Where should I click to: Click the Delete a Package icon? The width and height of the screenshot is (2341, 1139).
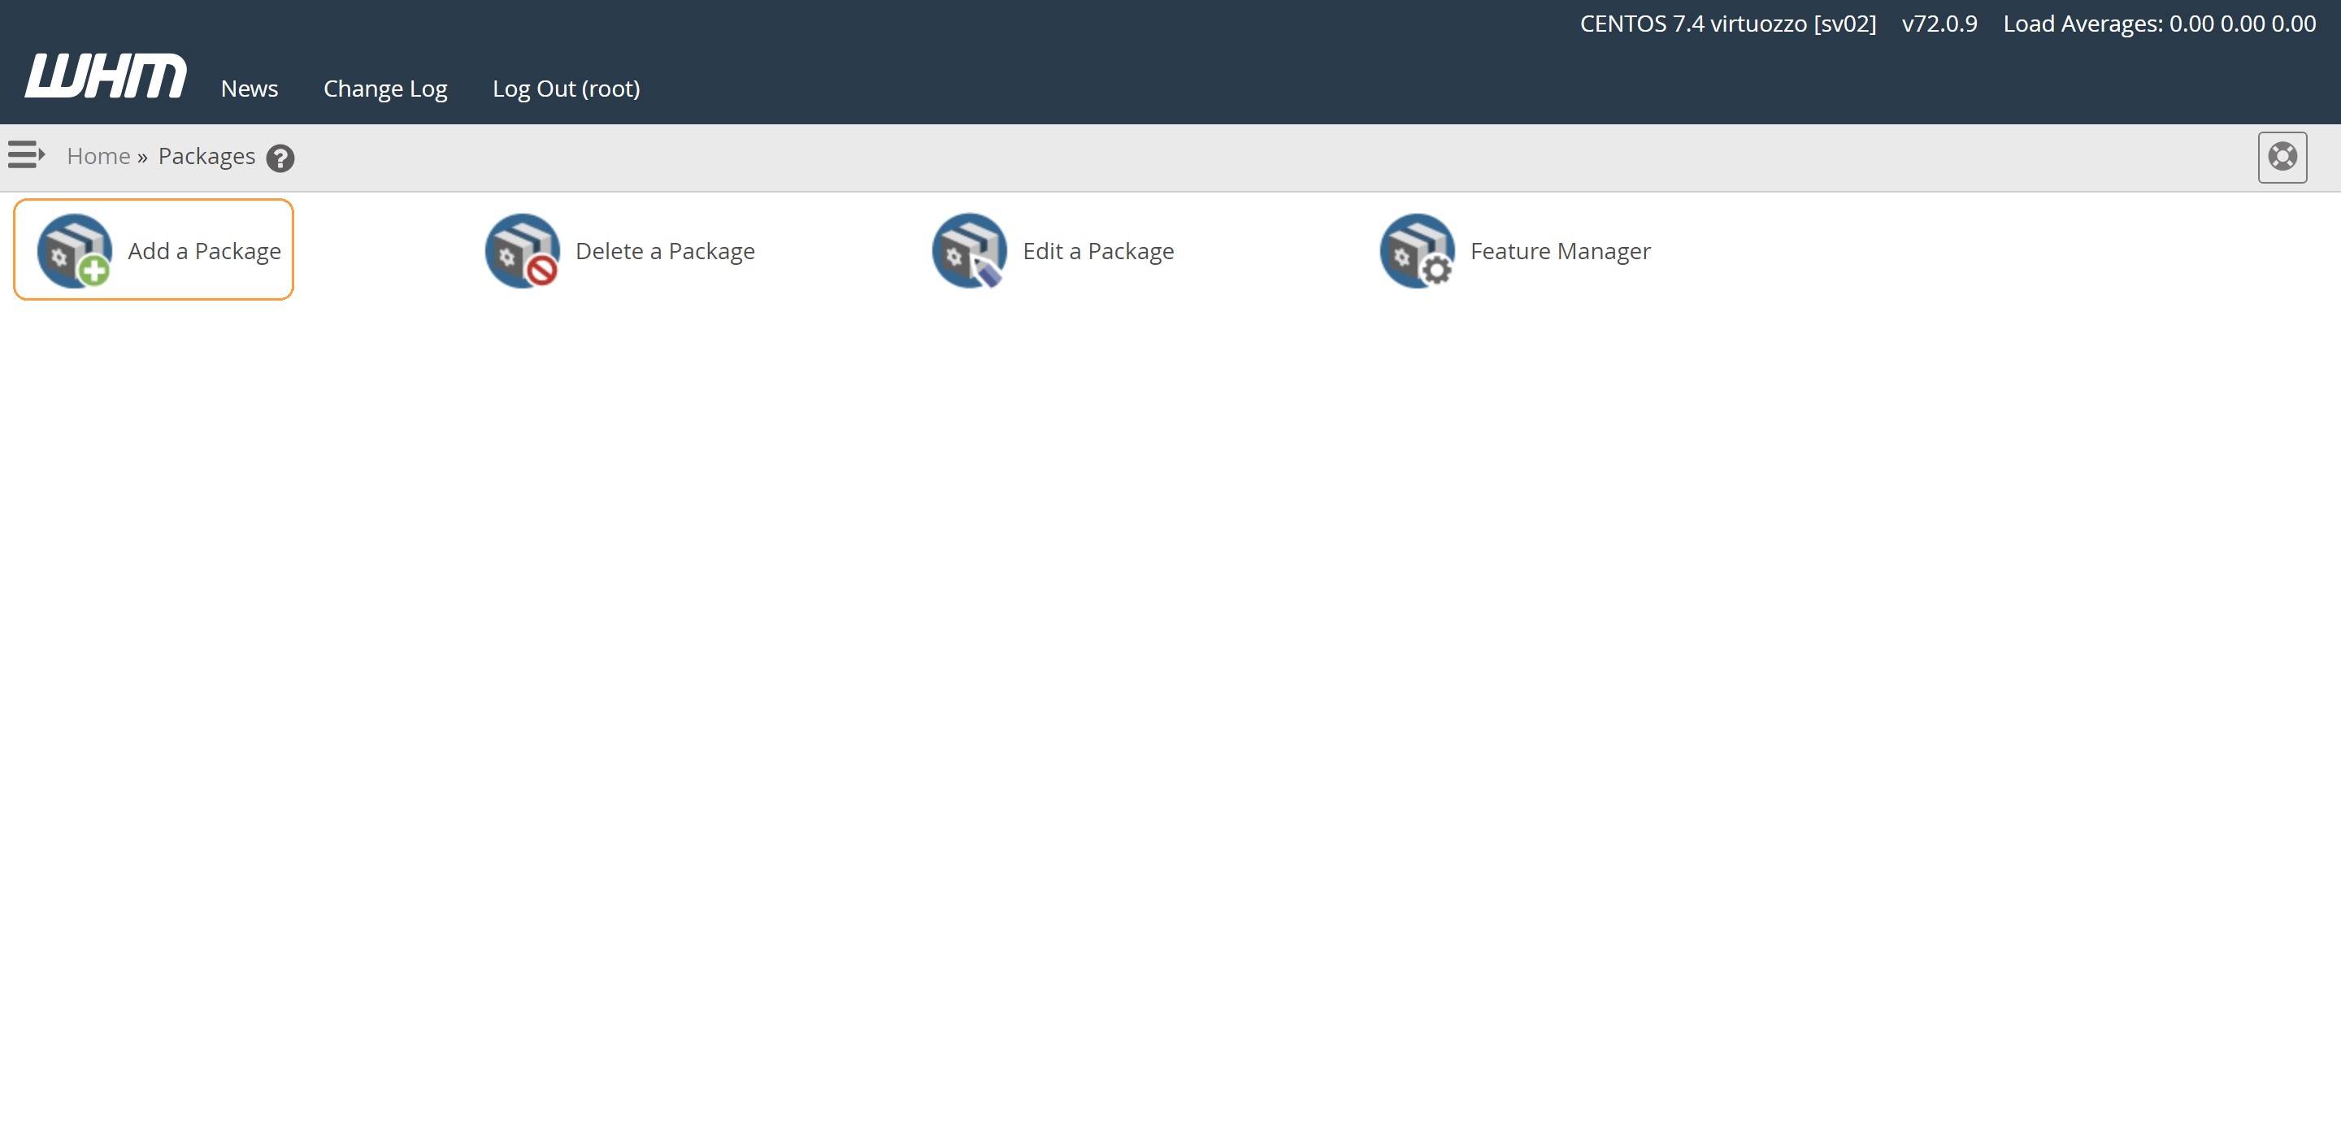(x=523, y=251)
